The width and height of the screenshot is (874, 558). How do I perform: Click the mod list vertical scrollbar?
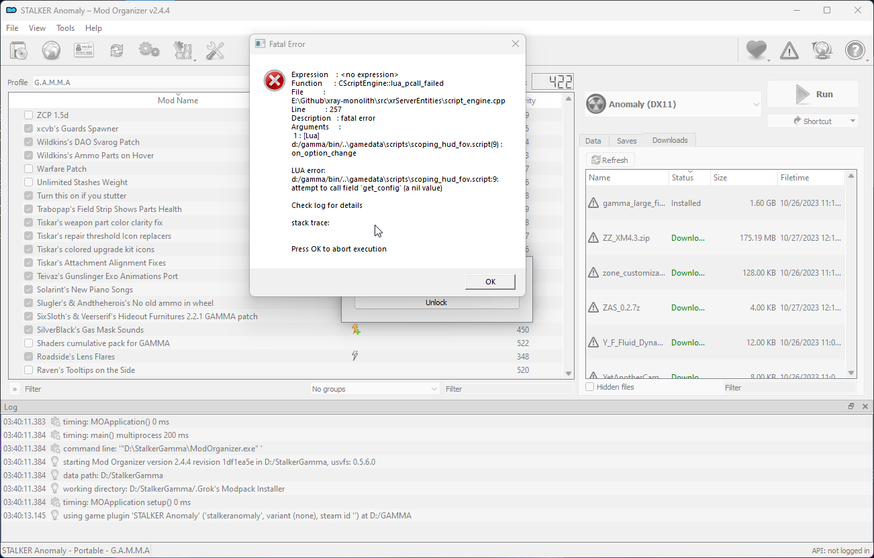tap(569, 235)
